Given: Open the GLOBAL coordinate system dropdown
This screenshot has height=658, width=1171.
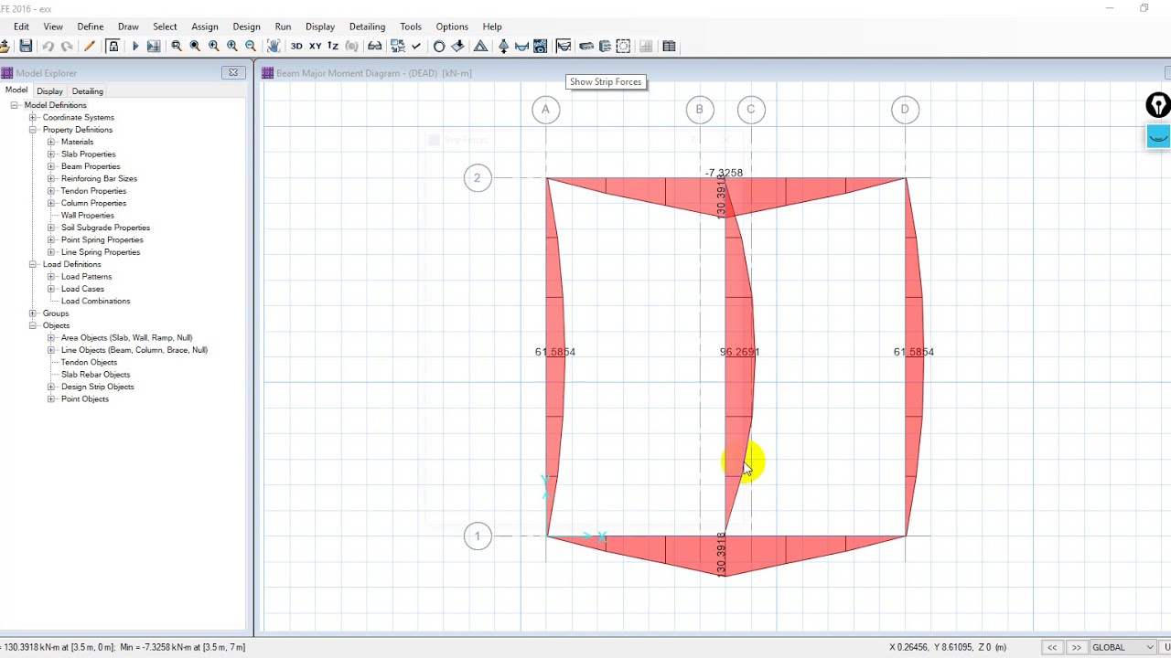Looking at the screenshot, I should tap(1123, 647).
